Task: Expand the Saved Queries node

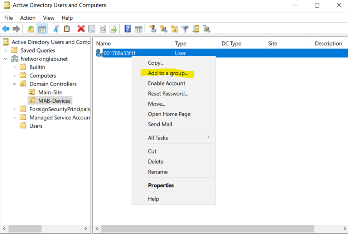Action: 5,50
